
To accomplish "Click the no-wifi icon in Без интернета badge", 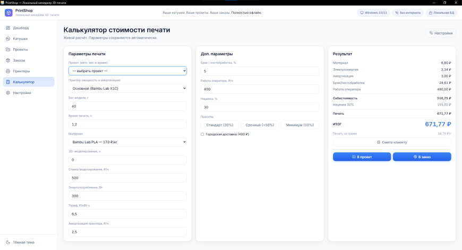I will coord(397,13).
